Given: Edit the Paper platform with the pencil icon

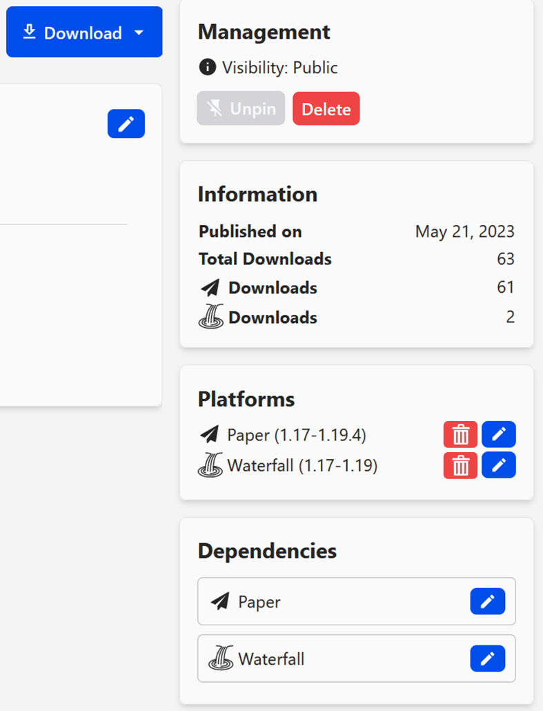Looking at the screenshot, I should pyautogui.click(x=498, y=434).
